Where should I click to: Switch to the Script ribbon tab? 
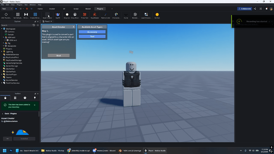pyautogui.click(x=76, y=9)
